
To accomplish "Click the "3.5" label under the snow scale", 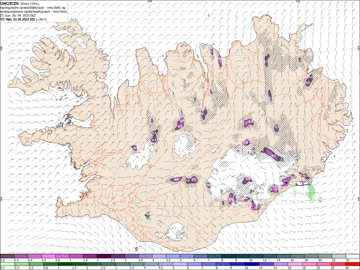I will tap(140, 260).
